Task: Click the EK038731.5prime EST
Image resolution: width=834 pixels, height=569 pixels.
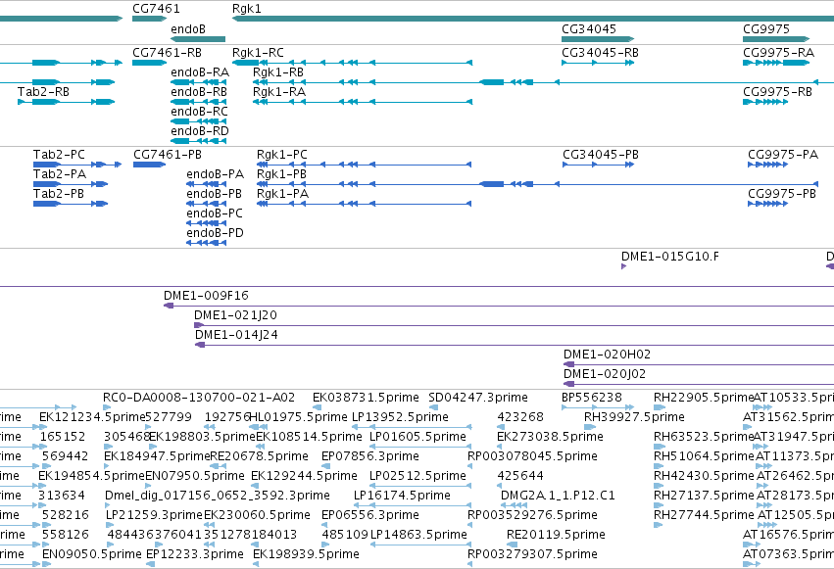Action: (317, 408)
